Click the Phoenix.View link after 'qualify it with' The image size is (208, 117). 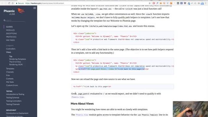tap(78, 97)
